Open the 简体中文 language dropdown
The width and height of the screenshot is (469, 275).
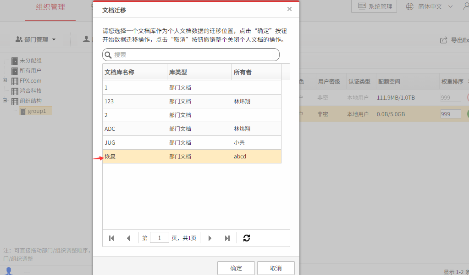(430, 6)
